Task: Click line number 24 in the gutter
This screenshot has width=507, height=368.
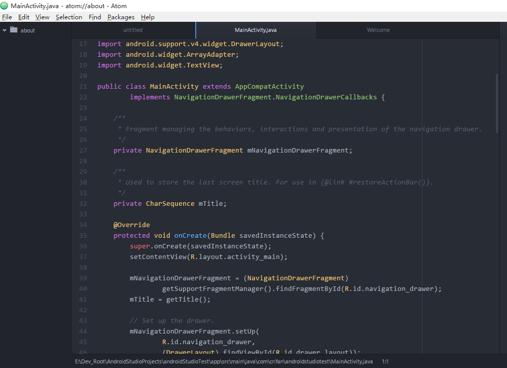Action: pos(83,118)
